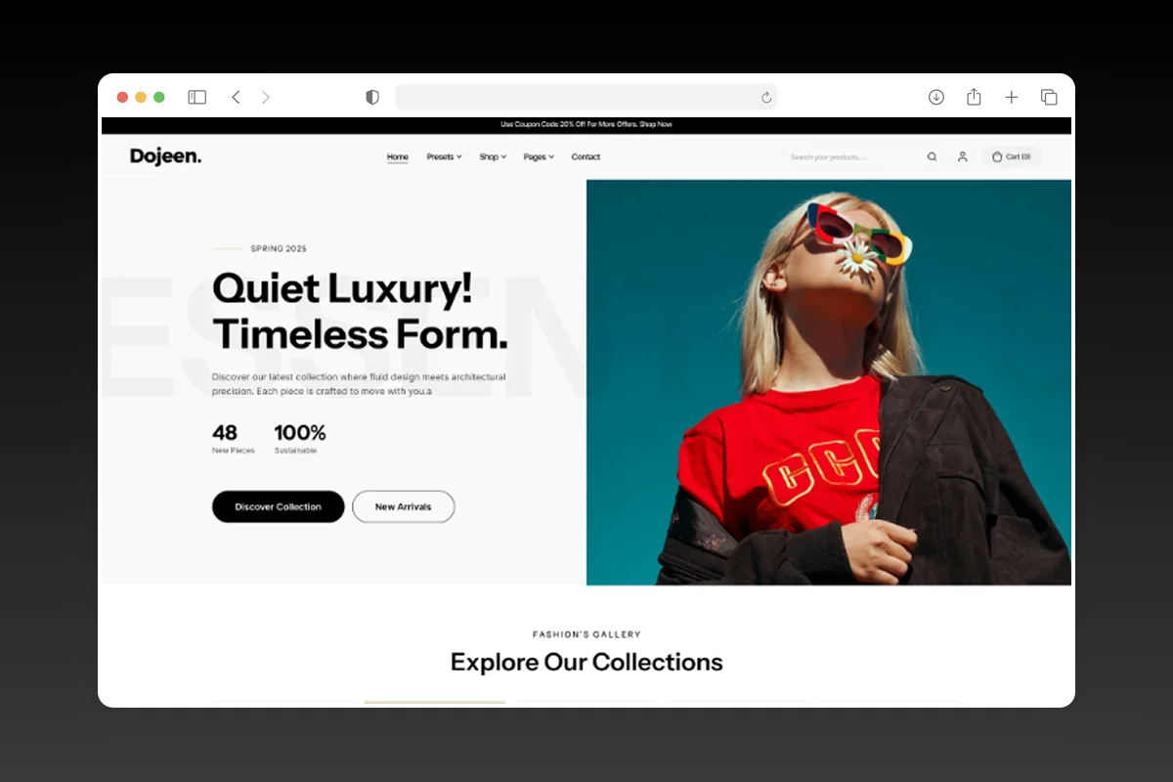Click the search magnifier icon

(932, 156)
